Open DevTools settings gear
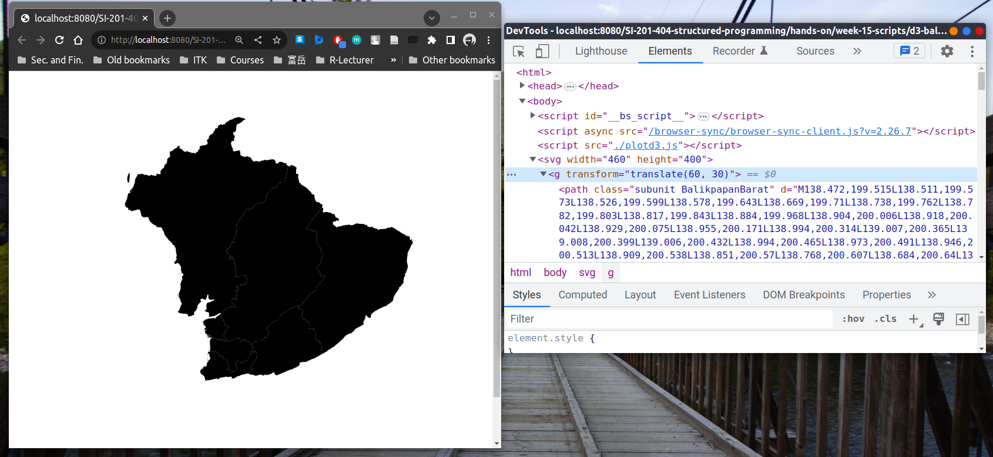Screen dimensions: 993x457 947,51
